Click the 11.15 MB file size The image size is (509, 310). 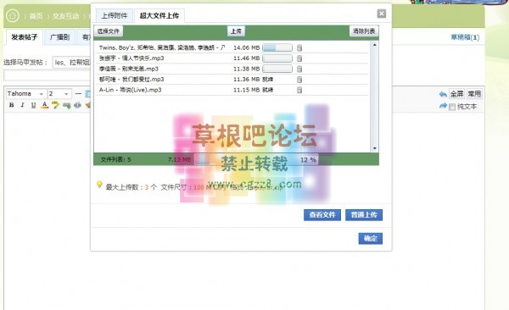pos(246,90)
